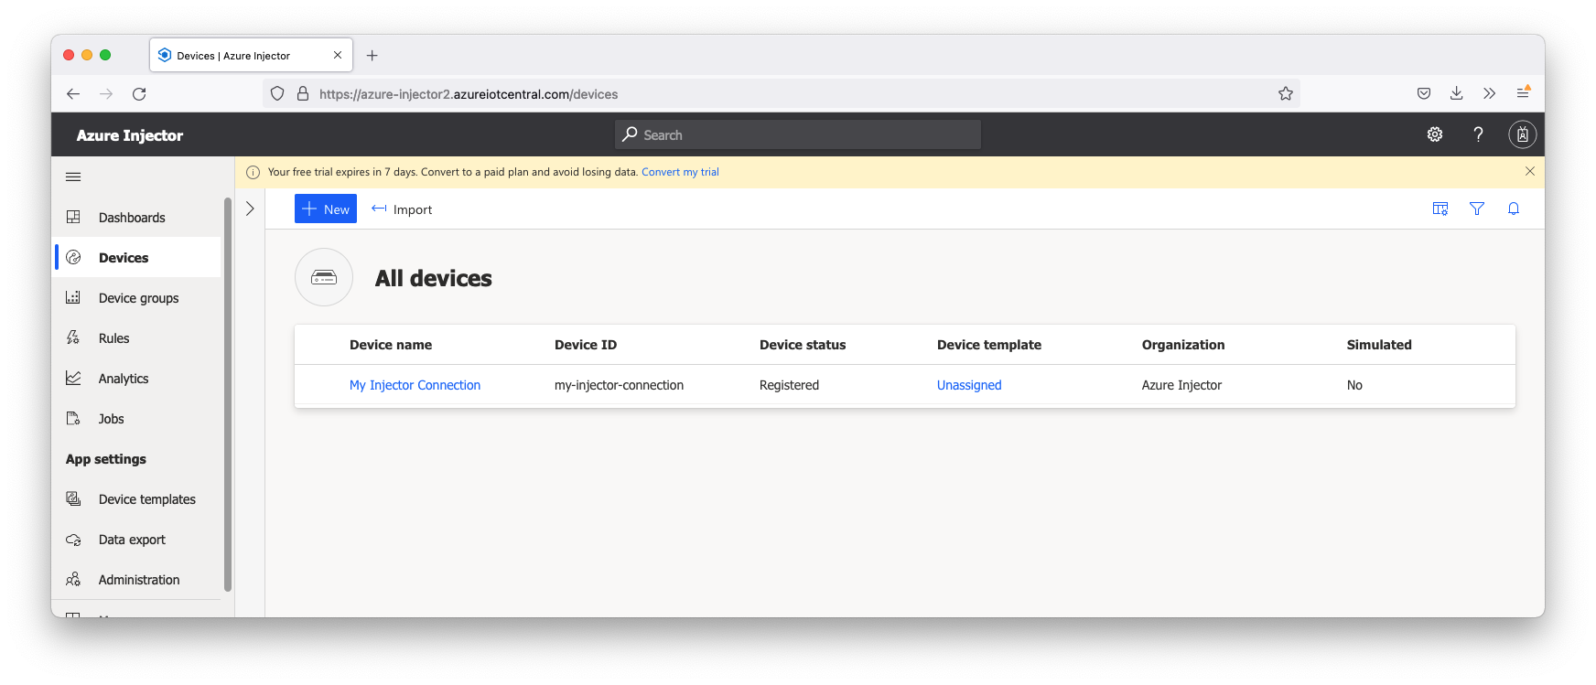Screen dimensions: 1596x685
Task: Reload the page in the browser
Action: (139, 93)
